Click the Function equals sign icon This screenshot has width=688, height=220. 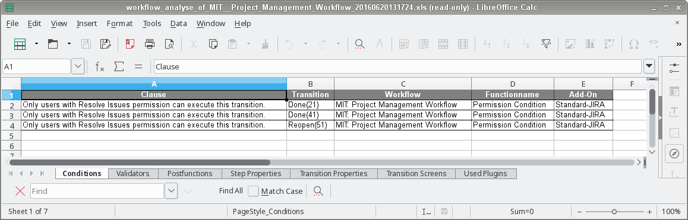[x=138, y=66]
